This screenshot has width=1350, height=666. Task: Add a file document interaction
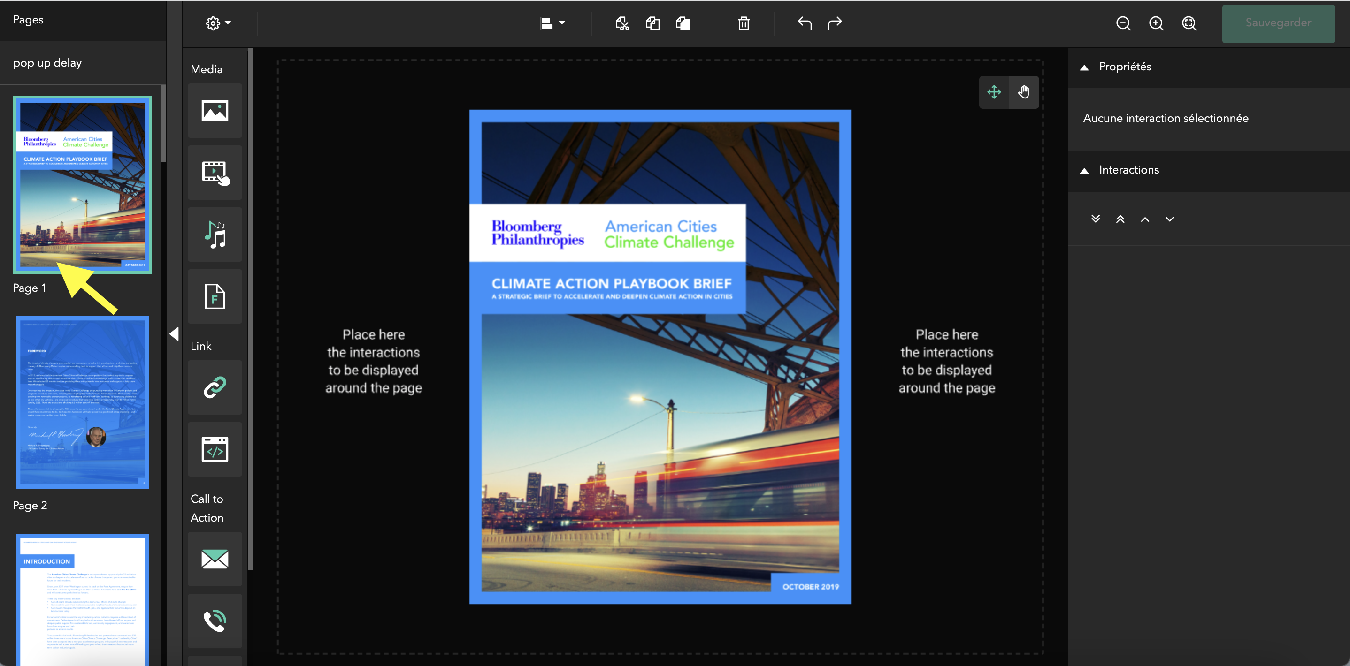[215, 296]
